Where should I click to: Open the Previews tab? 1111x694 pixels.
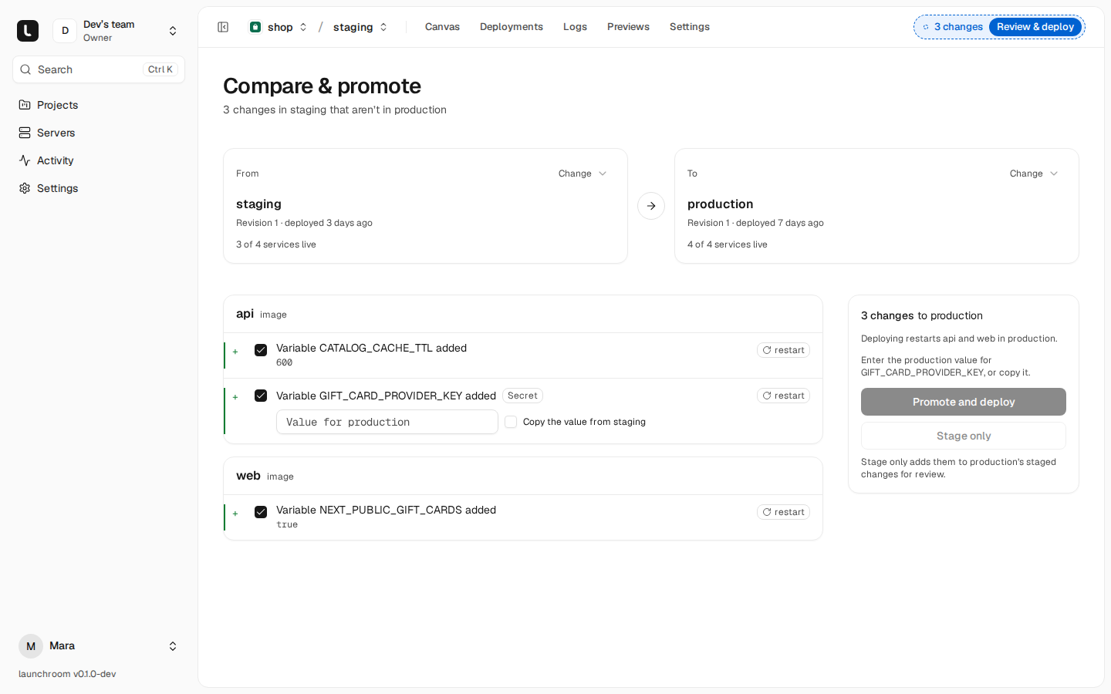(x=628, y=27)
